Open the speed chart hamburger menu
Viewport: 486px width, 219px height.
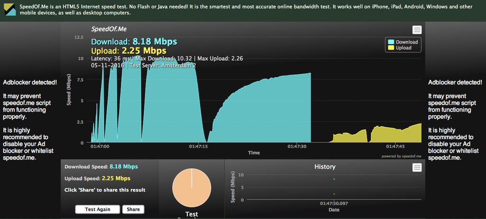417,30
